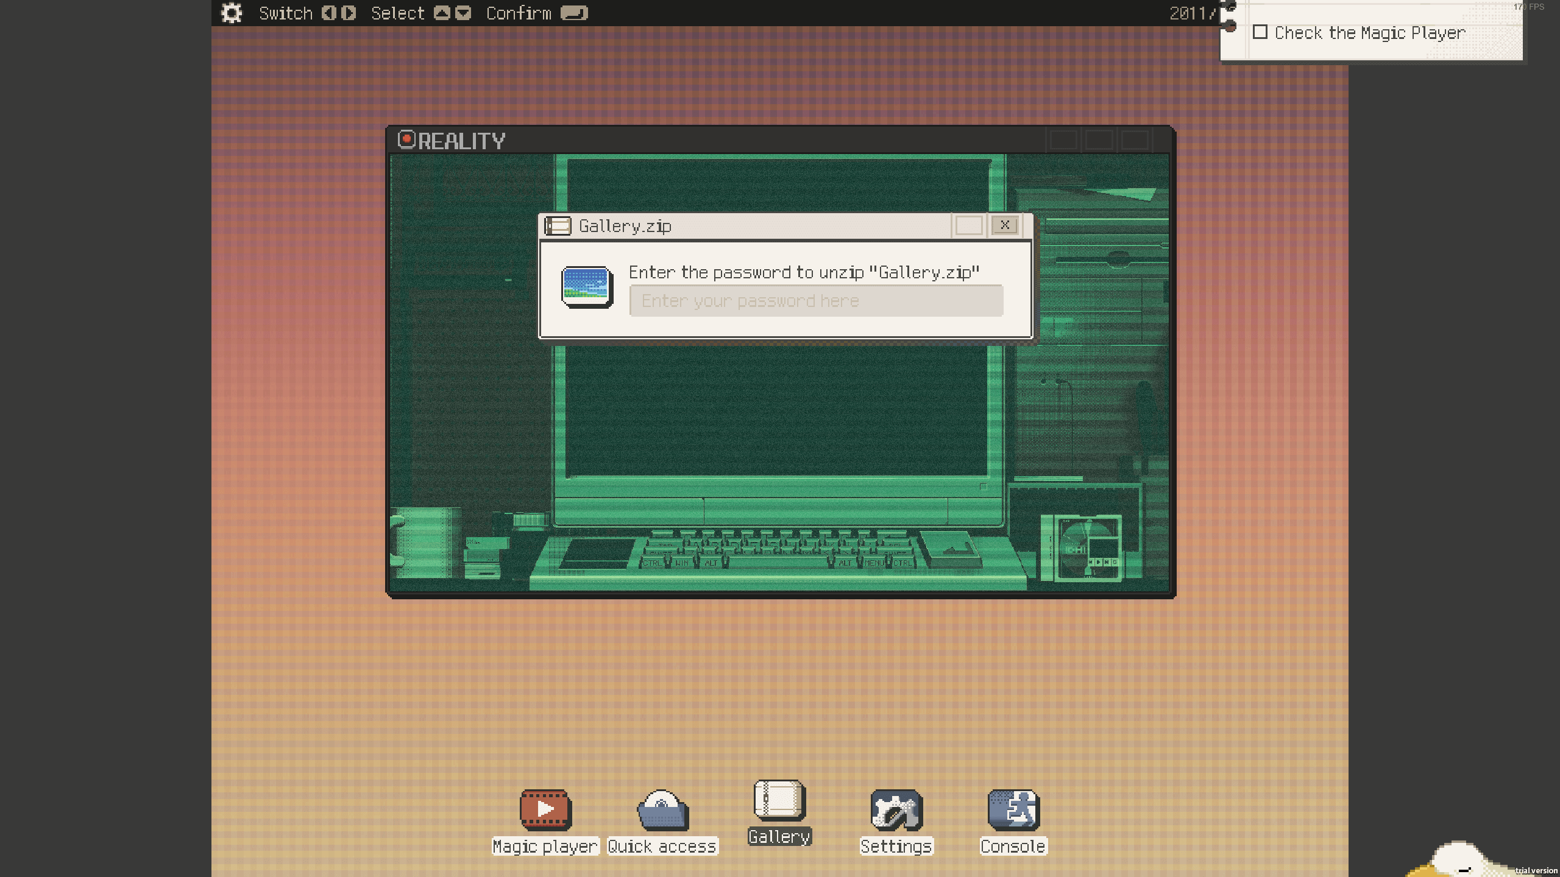
Task: Click the stop button on the disc player
Action: 1115,562
